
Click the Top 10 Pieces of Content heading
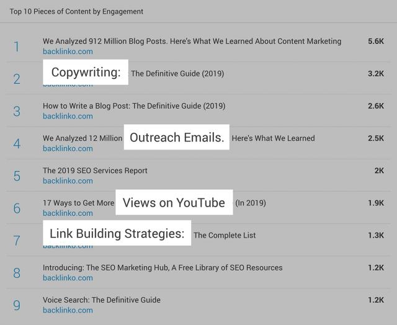76,11
